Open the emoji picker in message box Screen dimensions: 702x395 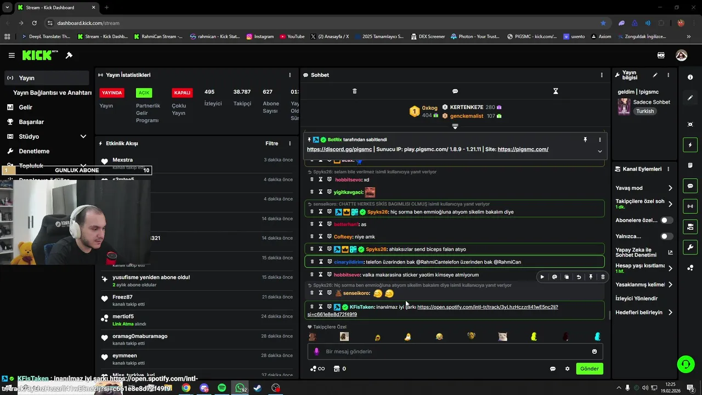pyautogui.click(x=595, y=352)
